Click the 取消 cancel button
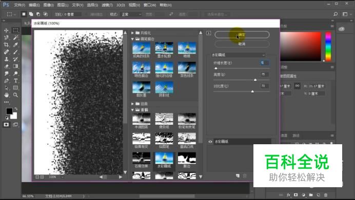Viewport: 355px width, 200px height. [242, 44]
